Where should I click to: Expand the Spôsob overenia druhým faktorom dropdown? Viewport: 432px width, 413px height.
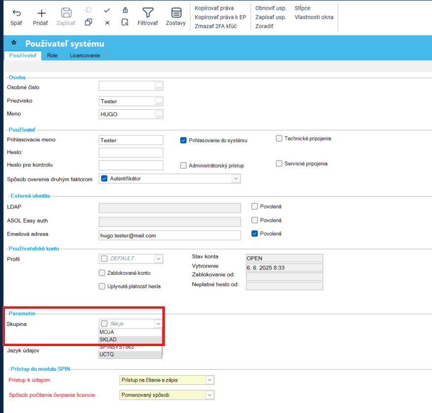(236, 178)
